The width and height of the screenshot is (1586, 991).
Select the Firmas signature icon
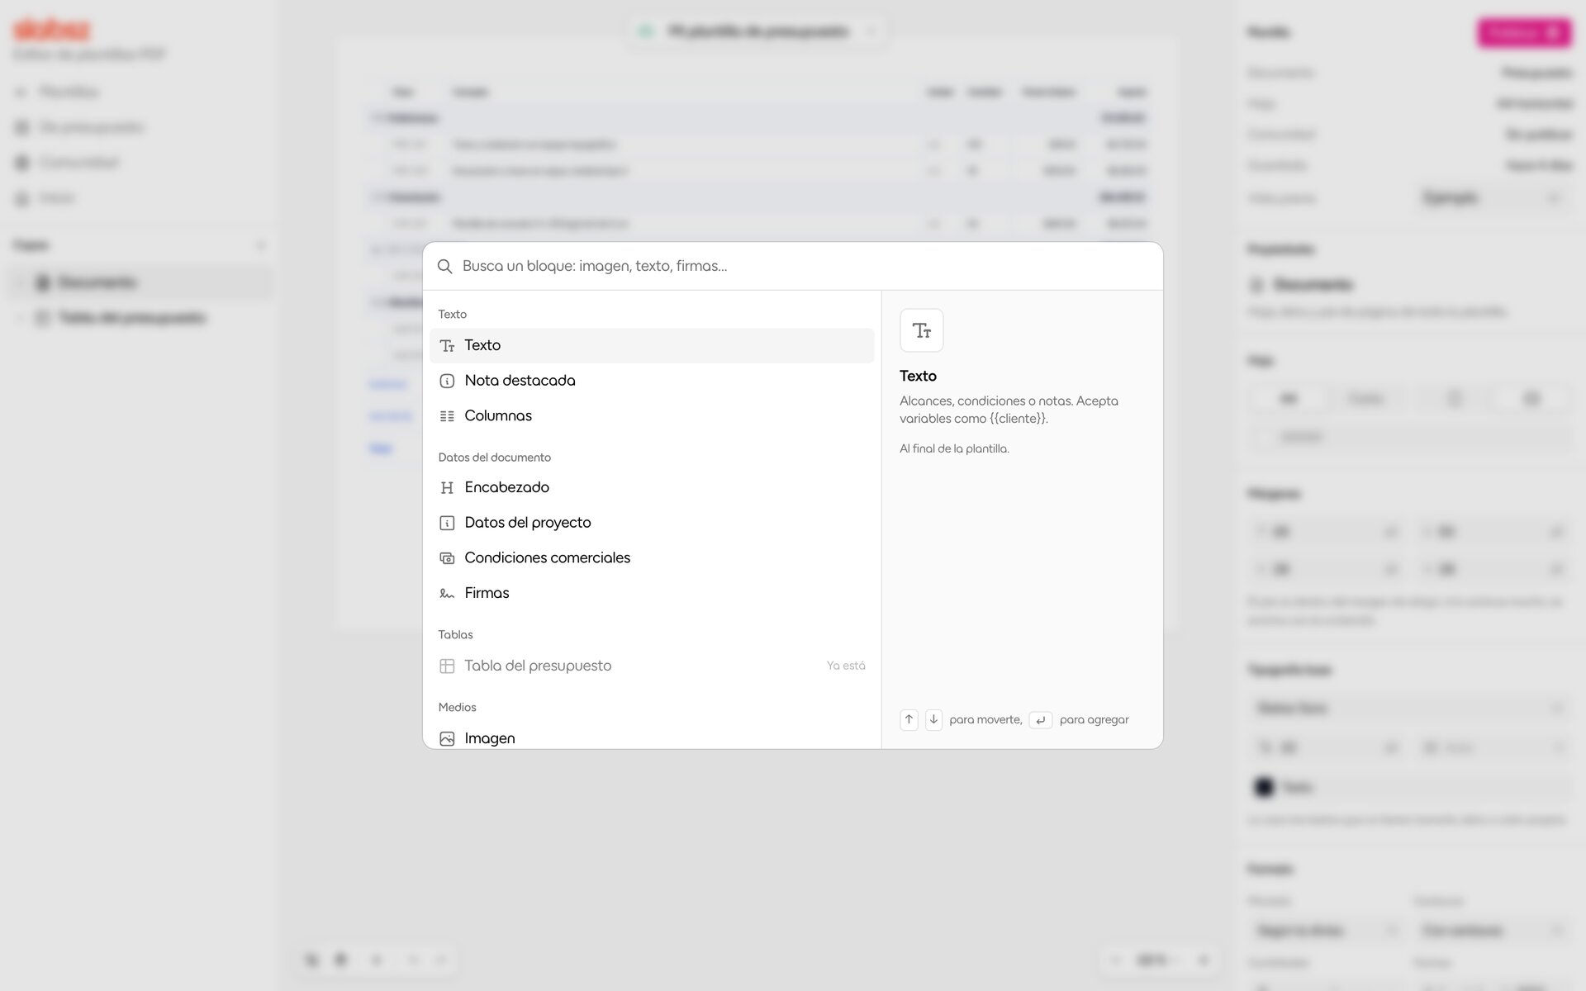click(447, 593)
